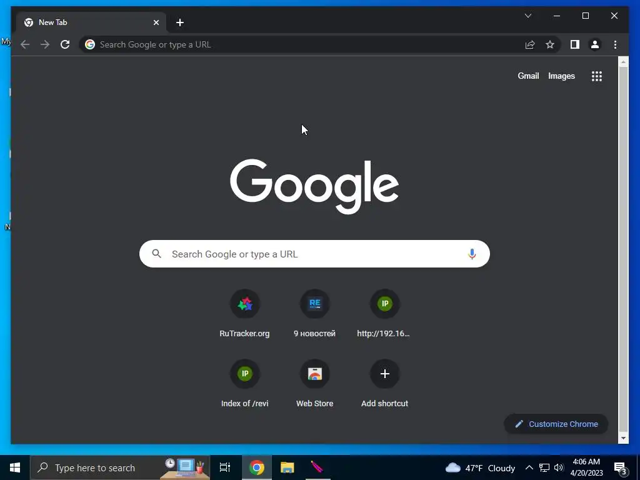Open File Explorer from the taskbar
The image size is (640, 480).
(287, 467)
